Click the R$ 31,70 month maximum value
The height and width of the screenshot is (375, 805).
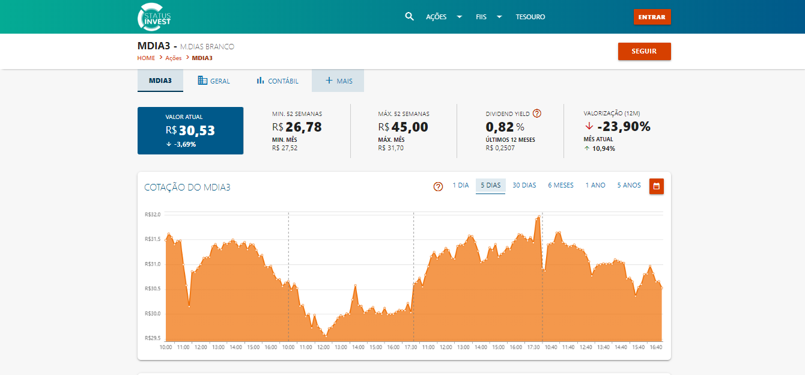pos(391,148)
